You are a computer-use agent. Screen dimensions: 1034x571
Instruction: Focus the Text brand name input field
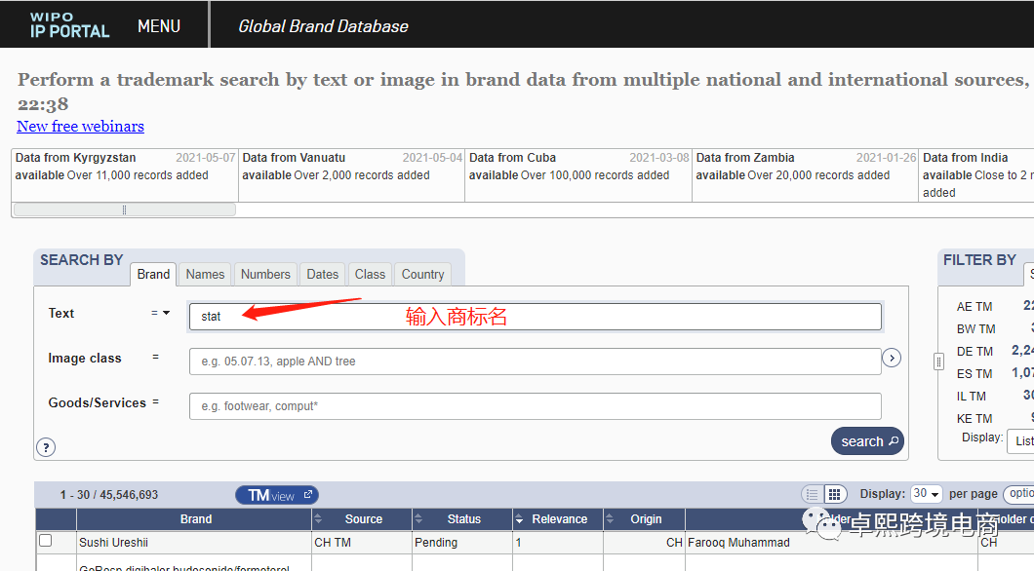tap(535, 316)
